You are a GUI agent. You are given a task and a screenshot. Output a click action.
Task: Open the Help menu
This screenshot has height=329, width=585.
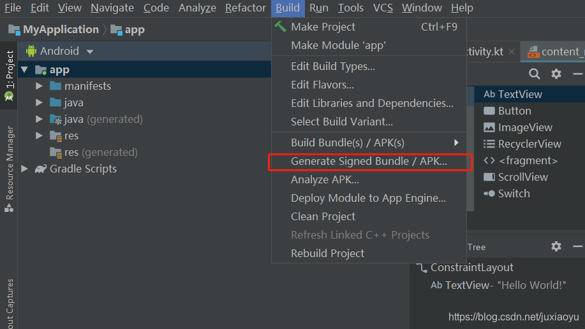coord(462,8)
